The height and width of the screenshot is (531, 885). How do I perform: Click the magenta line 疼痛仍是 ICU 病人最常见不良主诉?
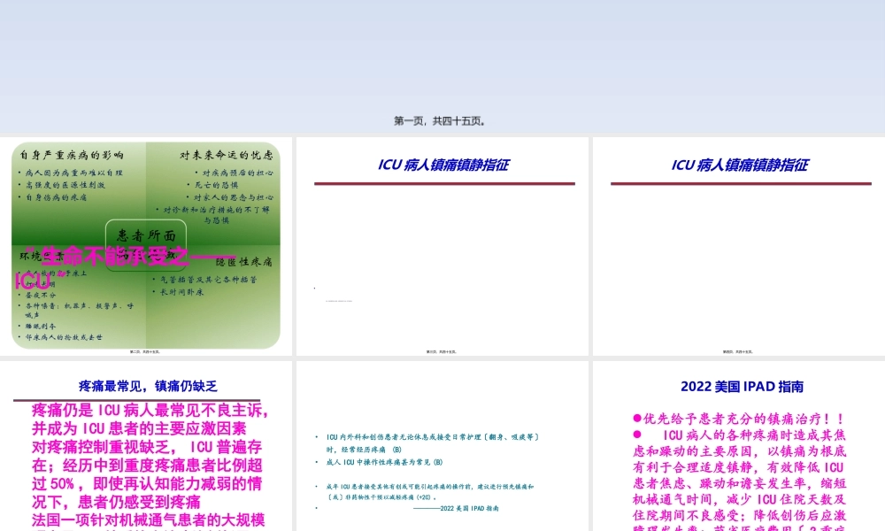[150, 411]
